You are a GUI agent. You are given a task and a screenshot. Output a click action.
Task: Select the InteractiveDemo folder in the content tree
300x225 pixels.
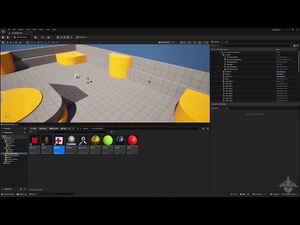[13, 153]
